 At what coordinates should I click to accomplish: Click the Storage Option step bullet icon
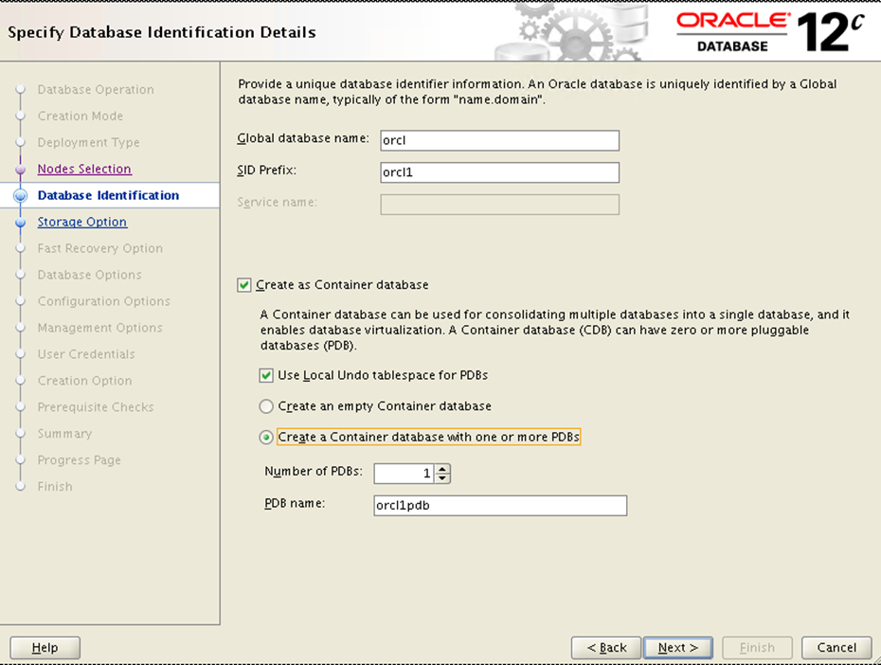[20, 223]
